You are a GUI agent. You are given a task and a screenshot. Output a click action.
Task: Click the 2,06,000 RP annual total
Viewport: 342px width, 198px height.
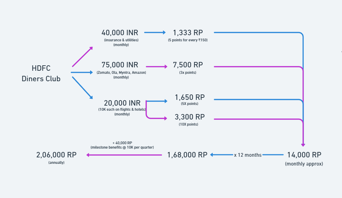[56, 155]
